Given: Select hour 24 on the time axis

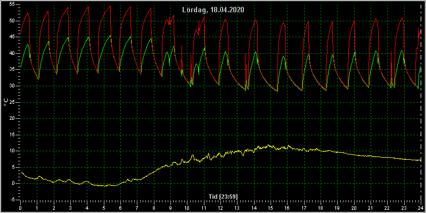Looking at the screenshot, I should 421,208.
